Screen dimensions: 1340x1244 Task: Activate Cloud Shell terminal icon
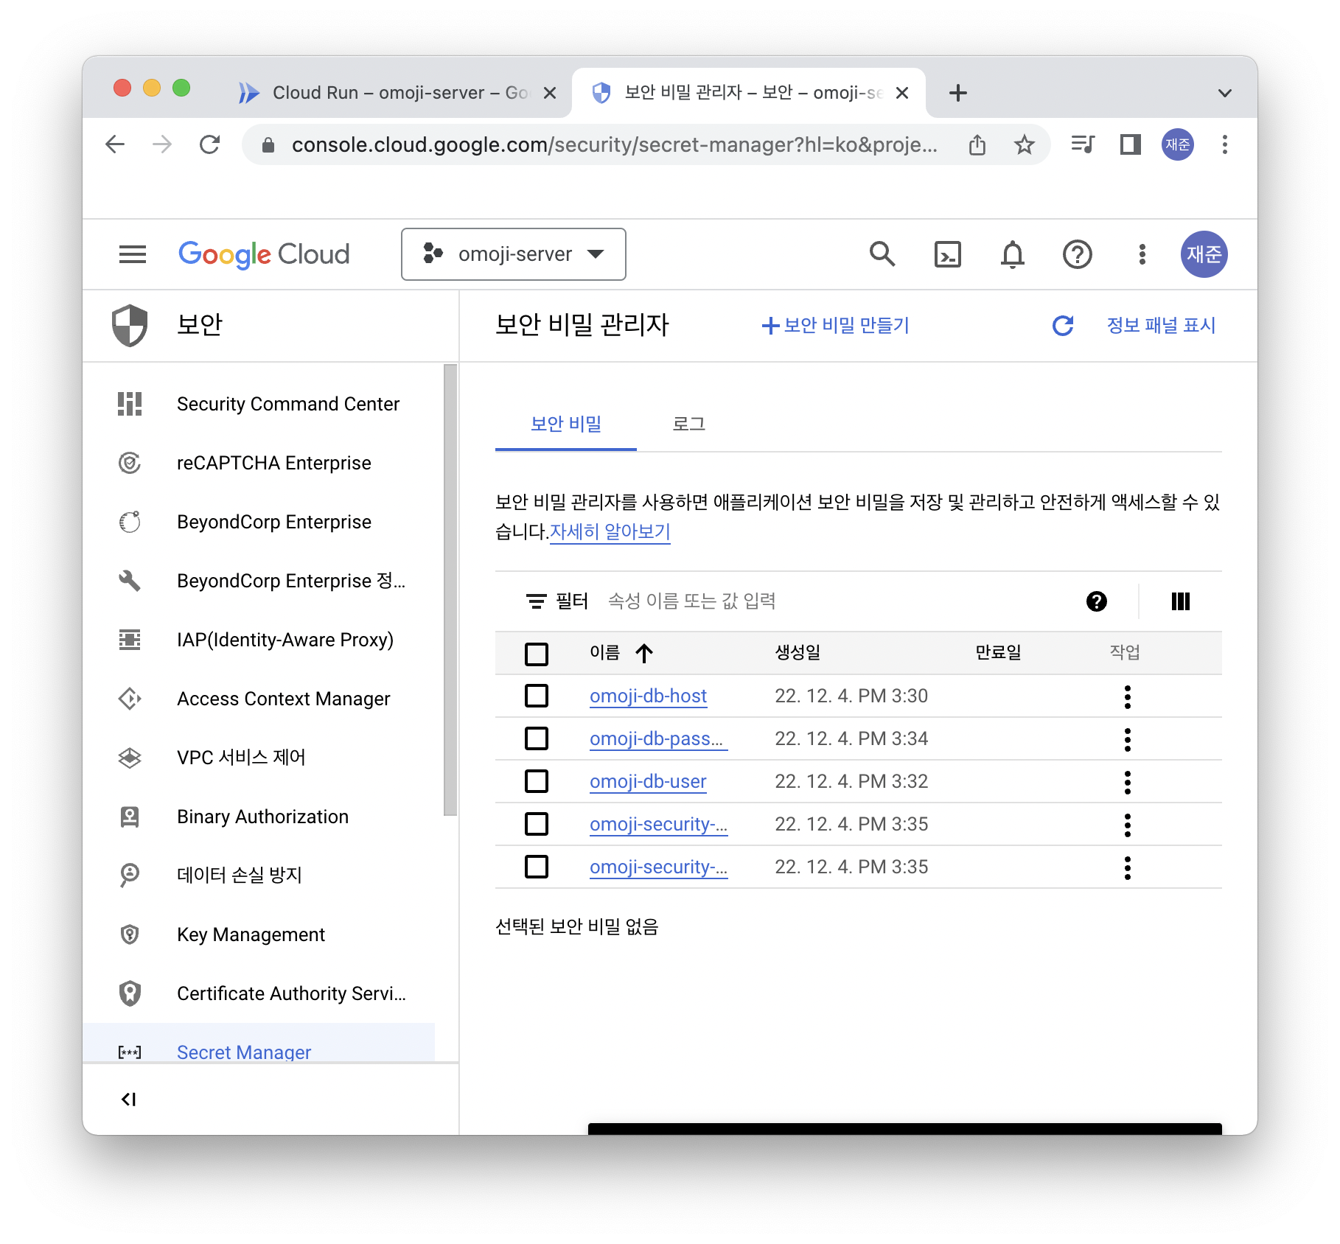click(948, 254)
